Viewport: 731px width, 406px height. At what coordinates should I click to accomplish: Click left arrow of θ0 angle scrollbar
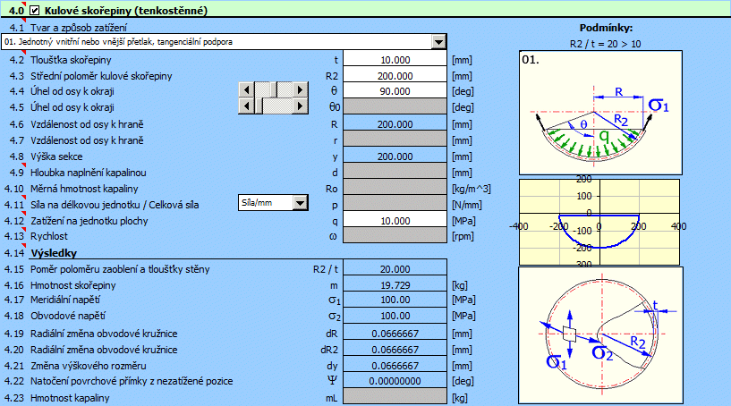[246, 106]
